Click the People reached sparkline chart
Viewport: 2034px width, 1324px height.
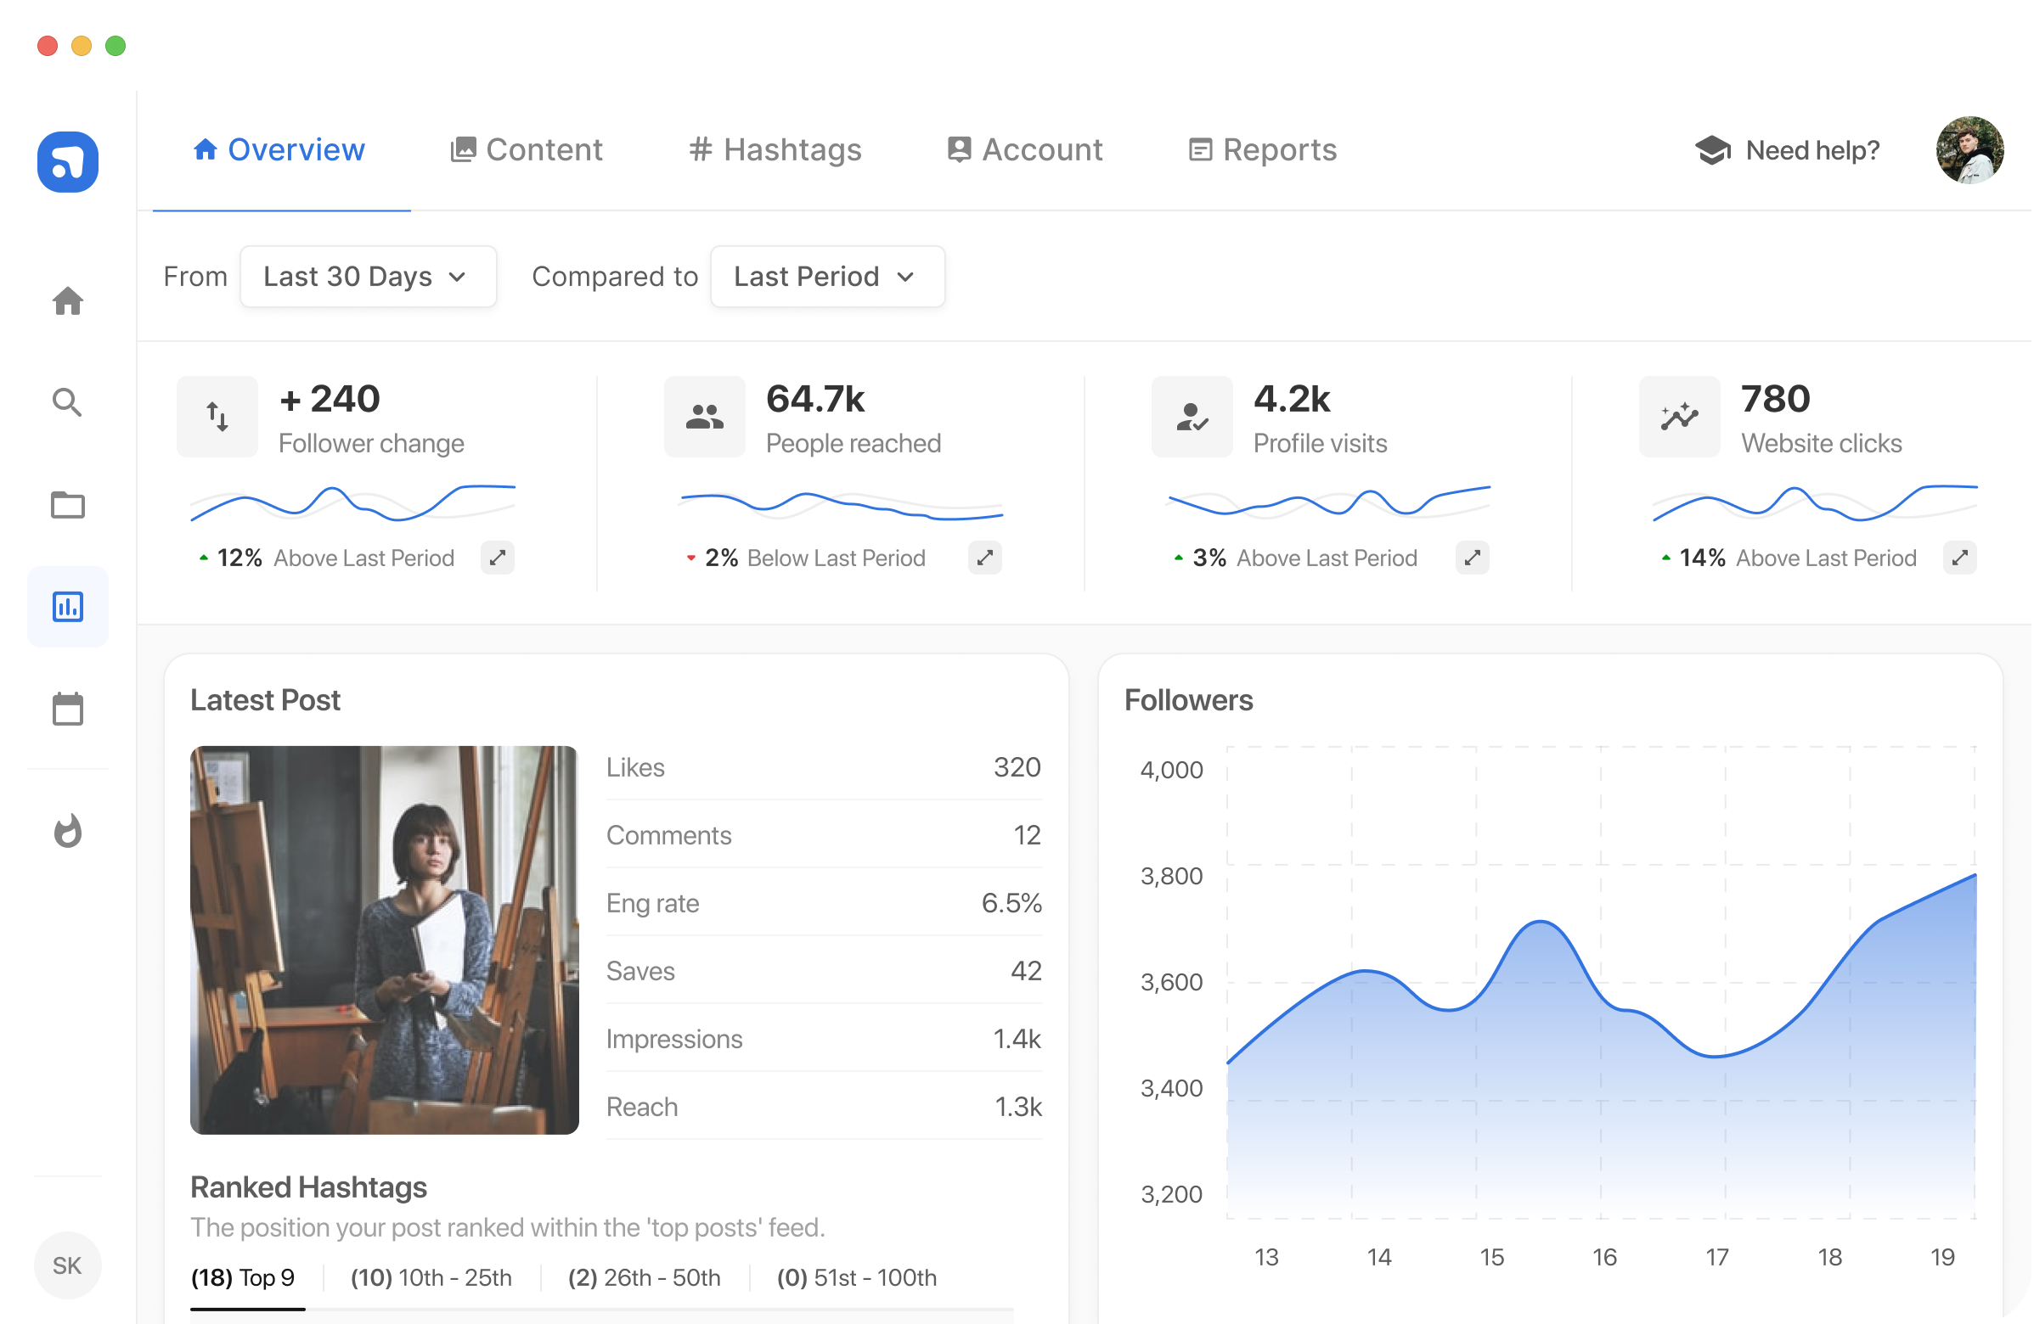coord(841,505)
